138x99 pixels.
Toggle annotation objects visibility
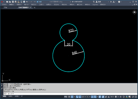(103, 97)
